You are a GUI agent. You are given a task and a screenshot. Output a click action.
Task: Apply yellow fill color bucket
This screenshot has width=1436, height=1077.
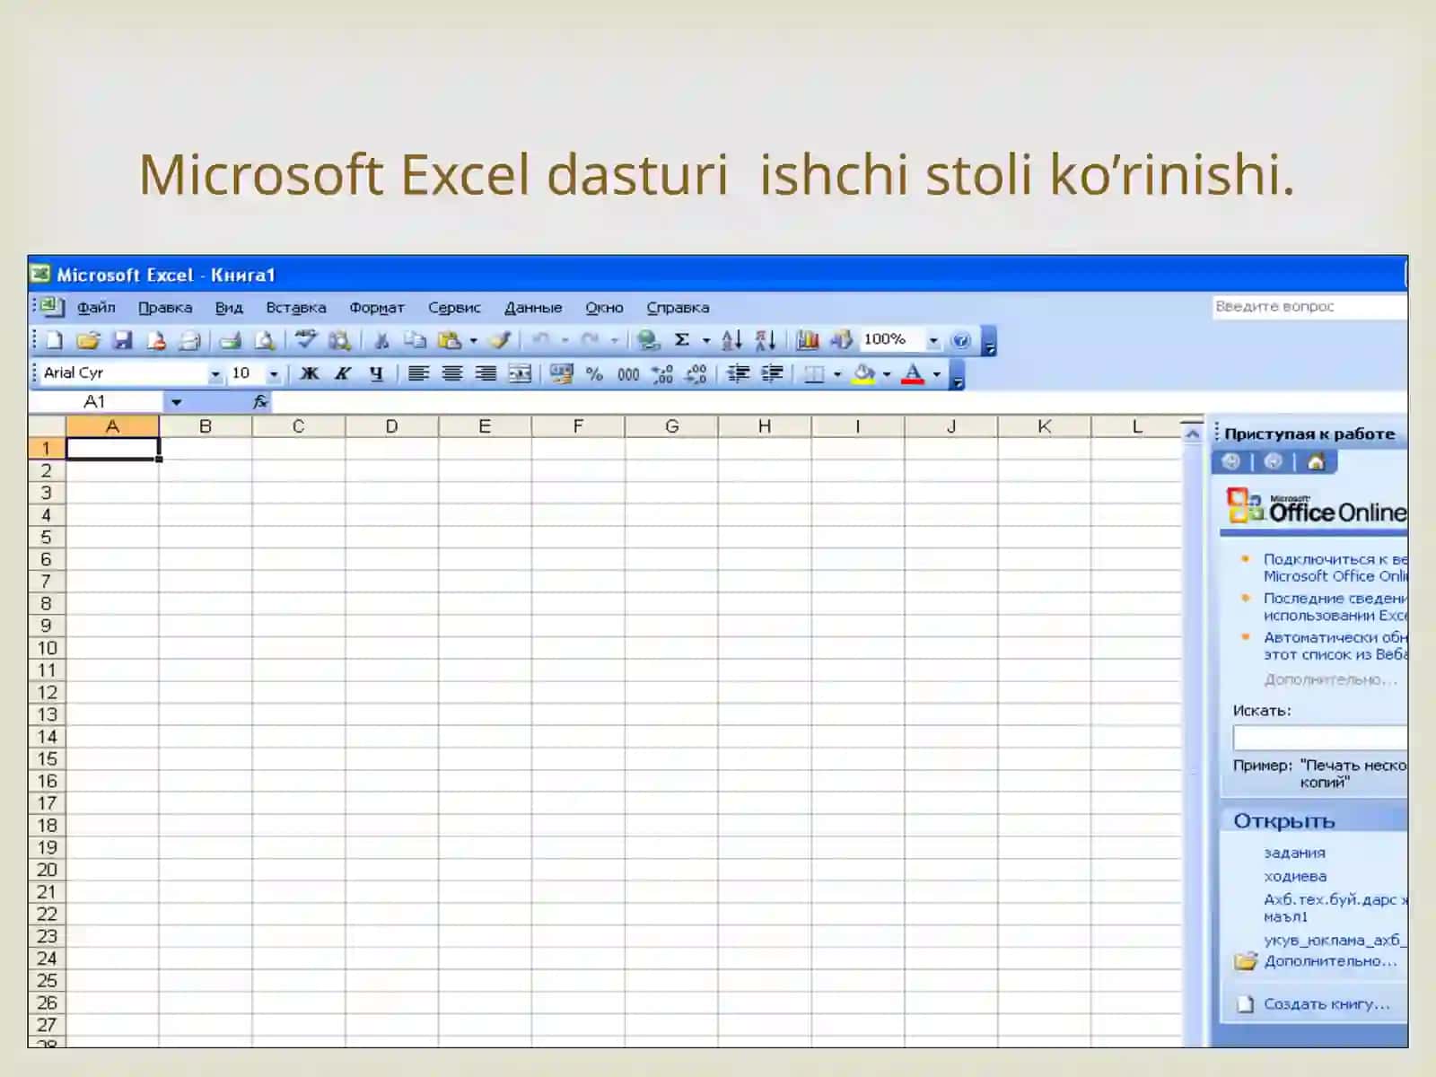pyautogui.click(x=864, y=373)
